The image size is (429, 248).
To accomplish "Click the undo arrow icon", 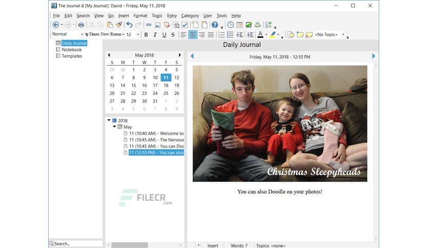I will click(x=129, y=25).
